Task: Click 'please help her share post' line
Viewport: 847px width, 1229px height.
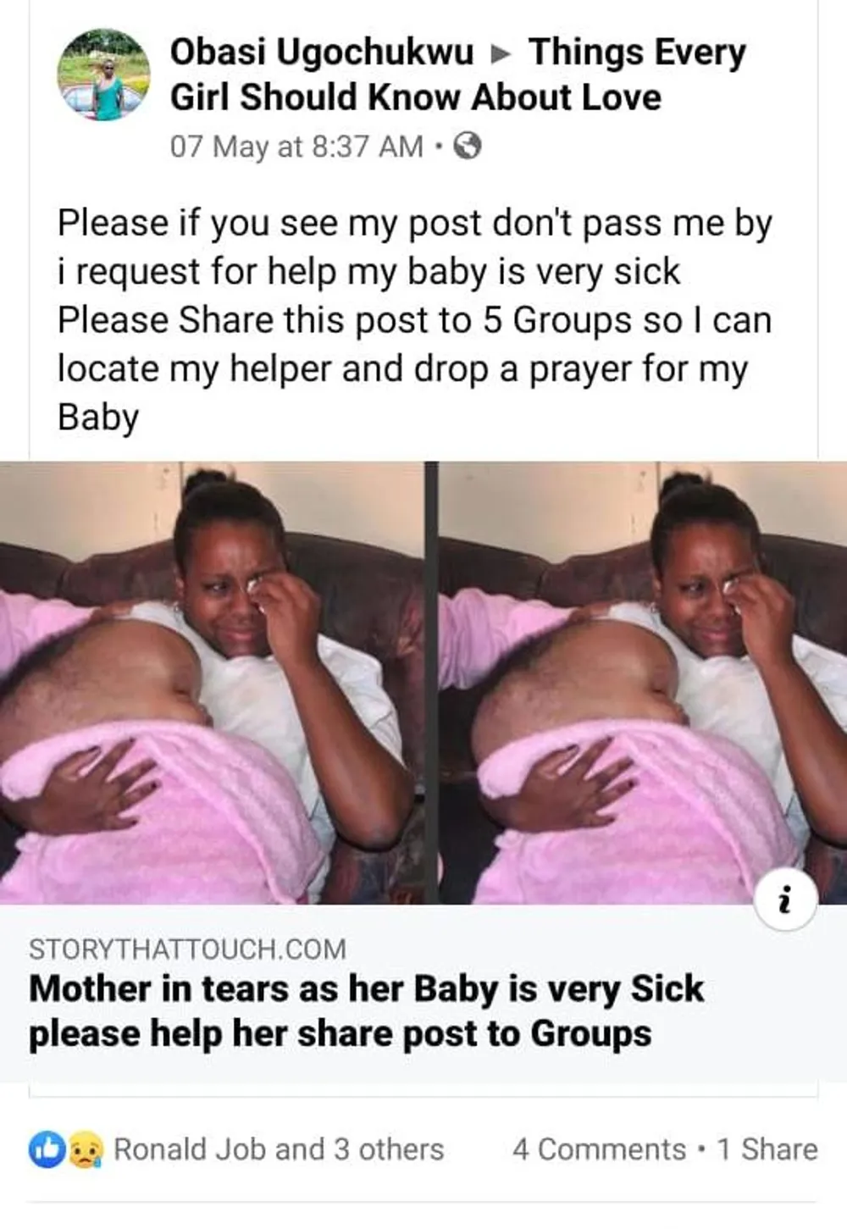Action: tap(340, 1033)
